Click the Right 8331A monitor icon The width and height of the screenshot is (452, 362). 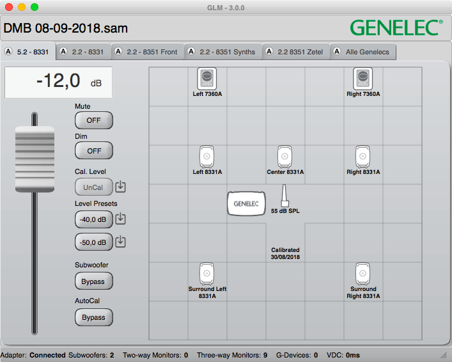pyautogui.click(x=362, y=157)
